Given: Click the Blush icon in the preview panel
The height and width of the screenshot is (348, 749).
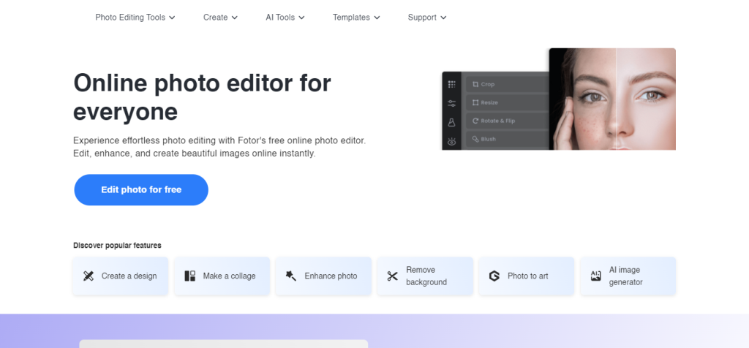Looking at the screenshot, I should click(x=475, y=139).
